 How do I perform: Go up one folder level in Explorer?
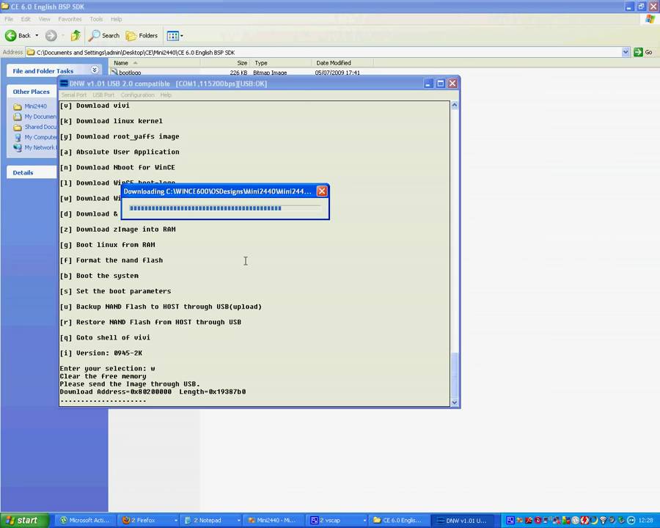[x=76, y=36]
